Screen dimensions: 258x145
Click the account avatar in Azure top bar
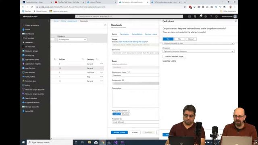click(x=235, y=17)
